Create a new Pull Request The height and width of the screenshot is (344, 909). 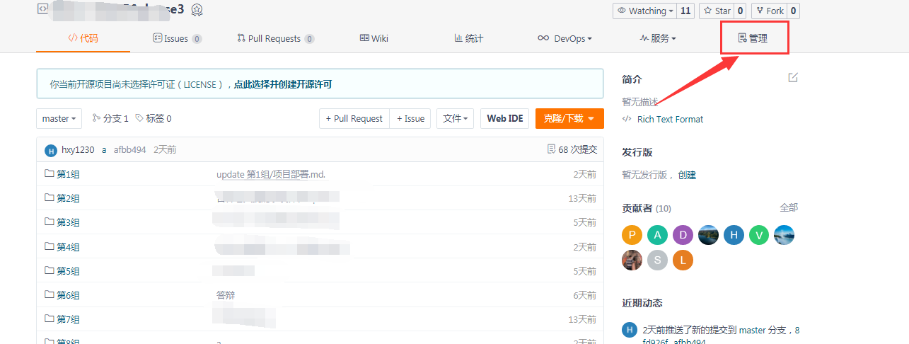(x=354, y=119)
